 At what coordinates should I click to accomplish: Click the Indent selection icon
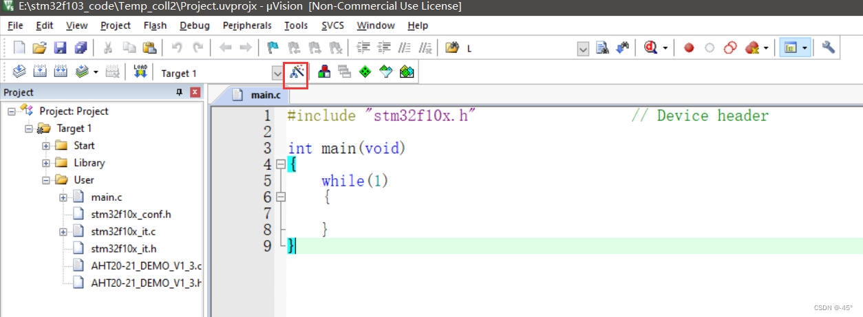364,48
